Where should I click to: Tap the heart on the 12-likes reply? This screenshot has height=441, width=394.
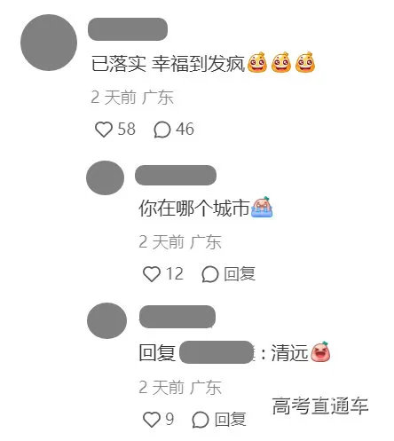click(152, 274)
